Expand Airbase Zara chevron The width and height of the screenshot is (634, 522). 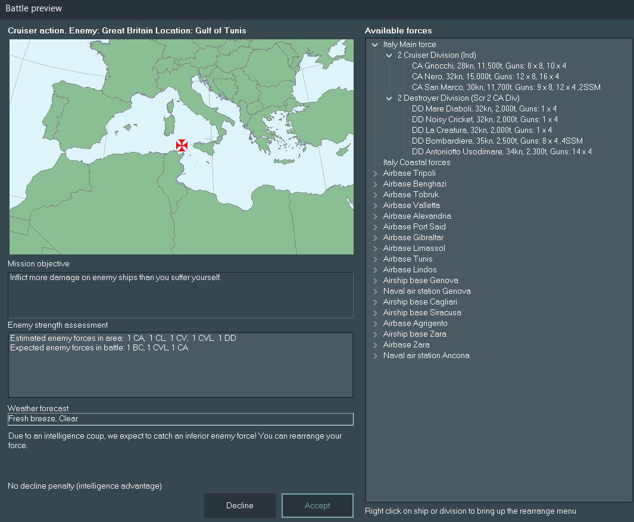[375, 345]
